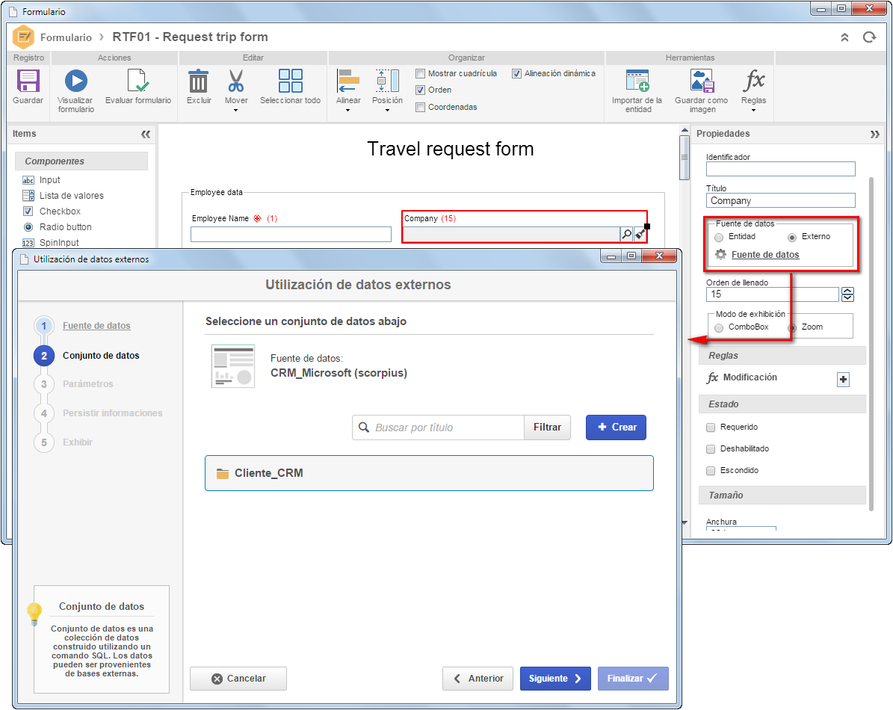Toggle the Orden checkbox

(x=420, y=90)
